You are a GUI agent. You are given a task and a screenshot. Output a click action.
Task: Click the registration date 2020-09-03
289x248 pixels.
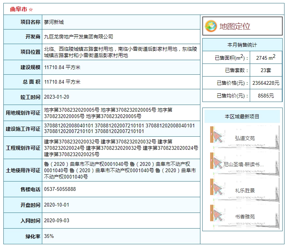[56, 220]
